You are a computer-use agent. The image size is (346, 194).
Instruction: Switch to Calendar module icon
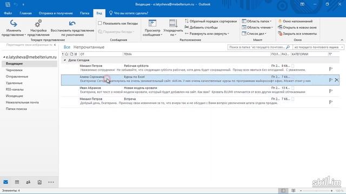click(x=17, y=182)
